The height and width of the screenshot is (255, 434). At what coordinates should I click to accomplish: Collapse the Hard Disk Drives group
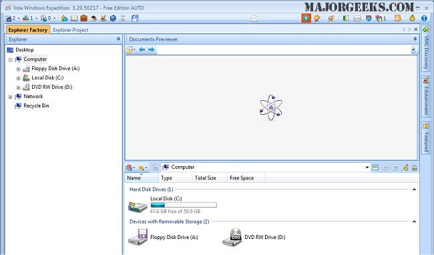[x=414, y=190]
